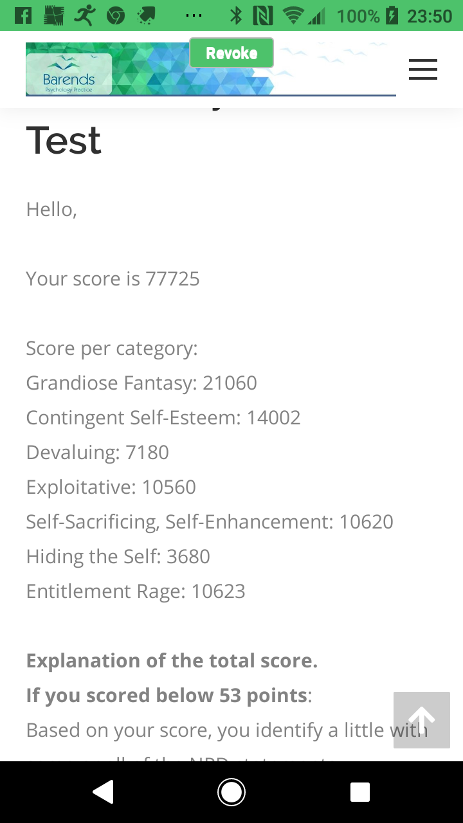Viewport: 463px width, 823px height.
Task: Tap the Wi-Fi status icon
Action: 295,15
